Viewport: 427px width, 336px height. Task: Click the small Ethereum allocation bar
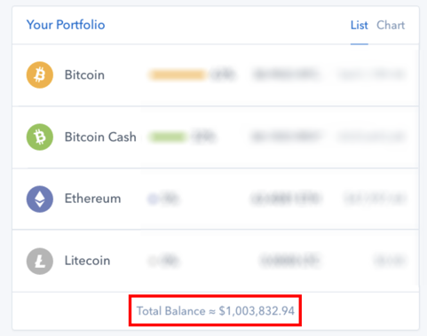153,199
